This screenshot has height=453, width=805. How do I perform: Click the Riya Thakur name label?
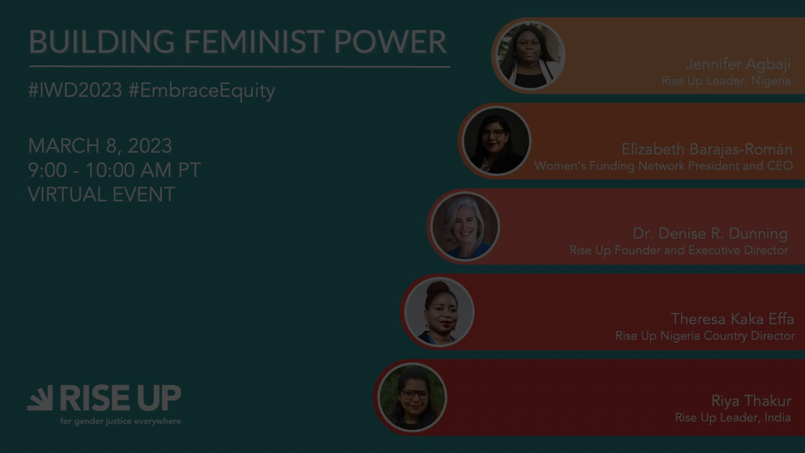coord(751,401)
